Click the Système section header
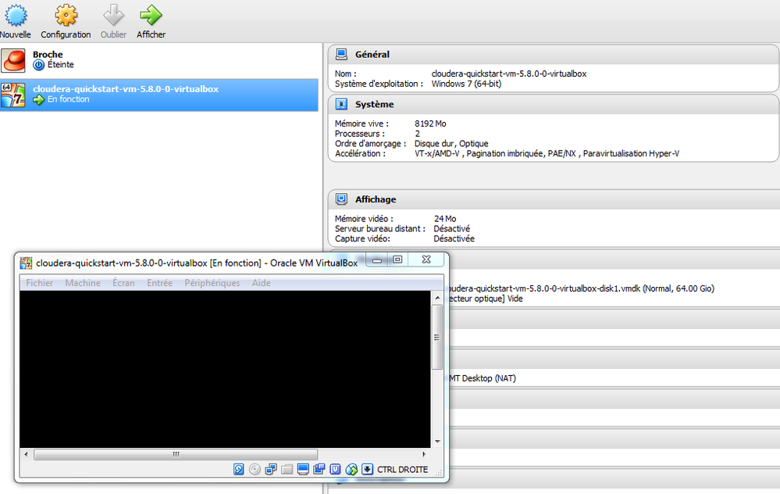Image resolution: width=780 pixels, height=494 pixels. pyautogui.click(x=553, y=104)
